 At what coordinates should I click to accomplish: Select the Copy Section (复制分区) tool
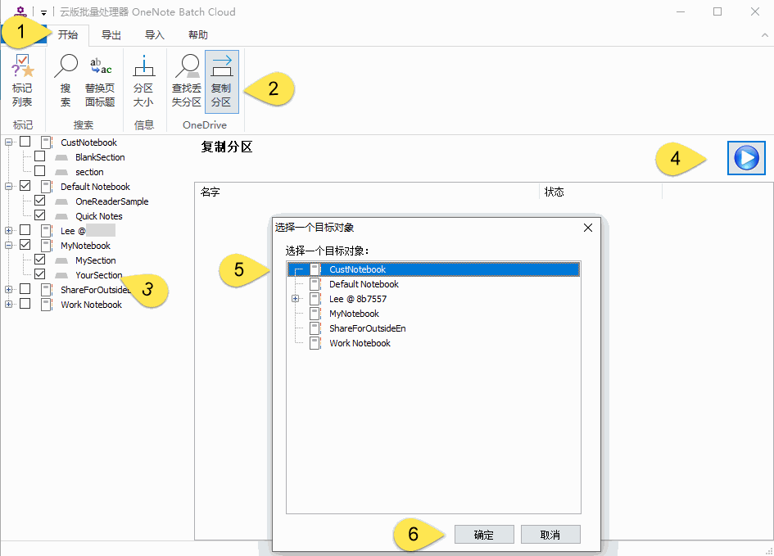[x=221, y=82]
